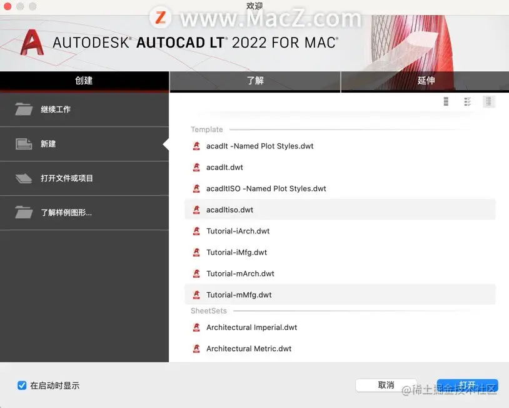Image resolution: width=509 pixels, height=408 pixels.
Task: Select acadltISO -Named Plot Styles.dwt name
Action: pyautogui.click(x=266, y=188)
